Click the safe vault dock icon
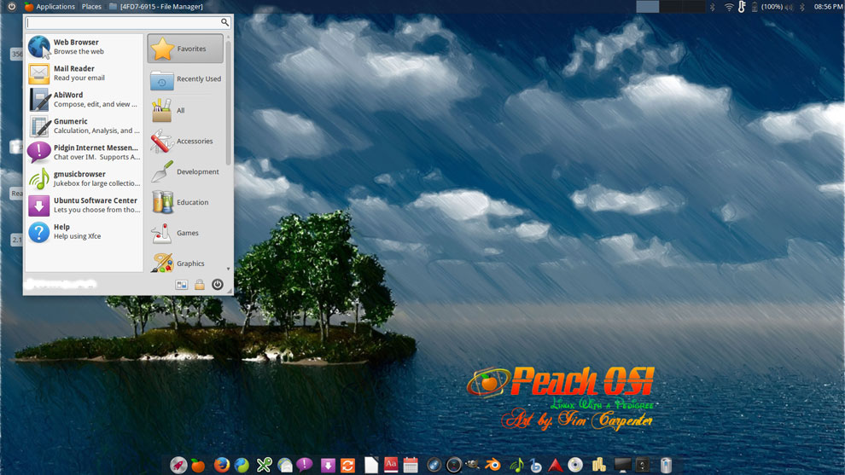This screenshot has width=845, height=475. click(643, 464)
